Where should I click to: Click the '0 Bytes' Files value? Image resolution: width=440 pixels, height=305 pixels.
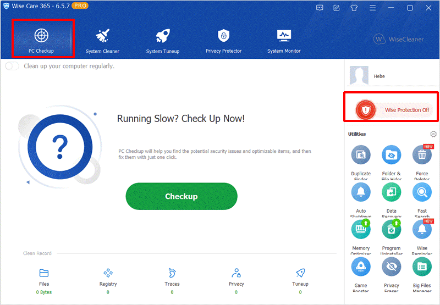(44, 292)
